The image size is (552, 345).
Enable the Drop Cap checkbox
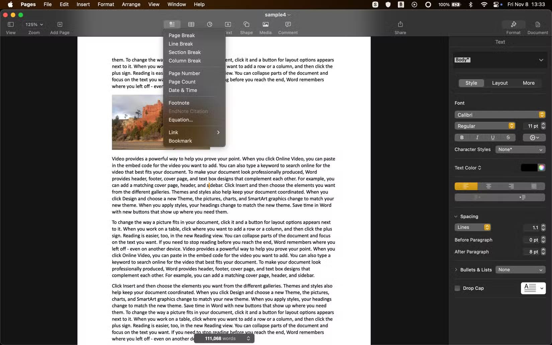[457, 288]
